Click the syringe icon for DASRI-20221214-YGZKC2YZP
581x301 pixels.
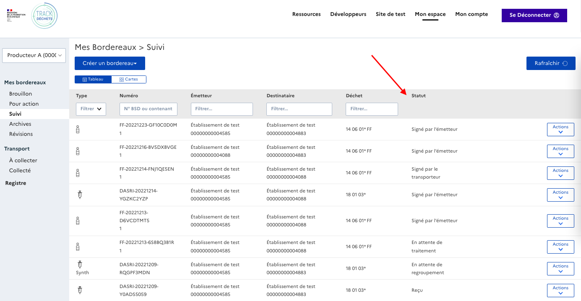tap(80, 195)
